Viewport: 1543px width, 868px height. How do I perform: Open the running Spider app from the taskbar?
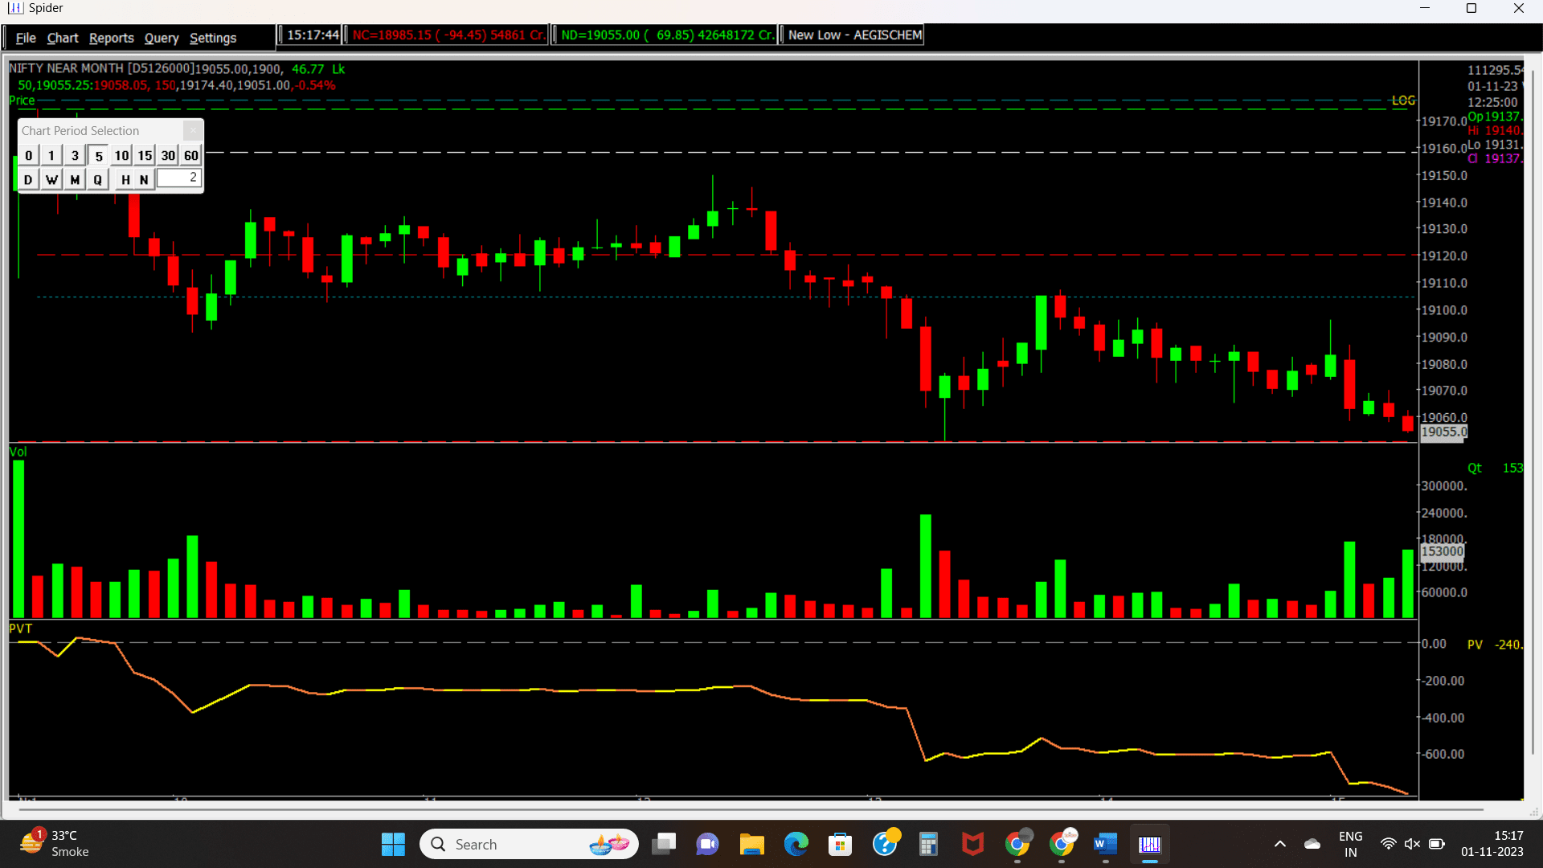(x=1150, y=845)
